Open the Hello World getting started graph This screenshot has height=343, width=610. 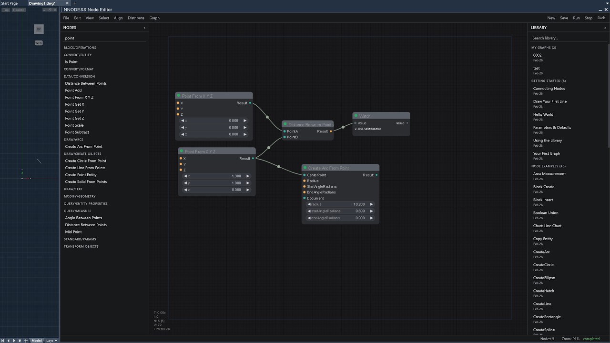543,114
